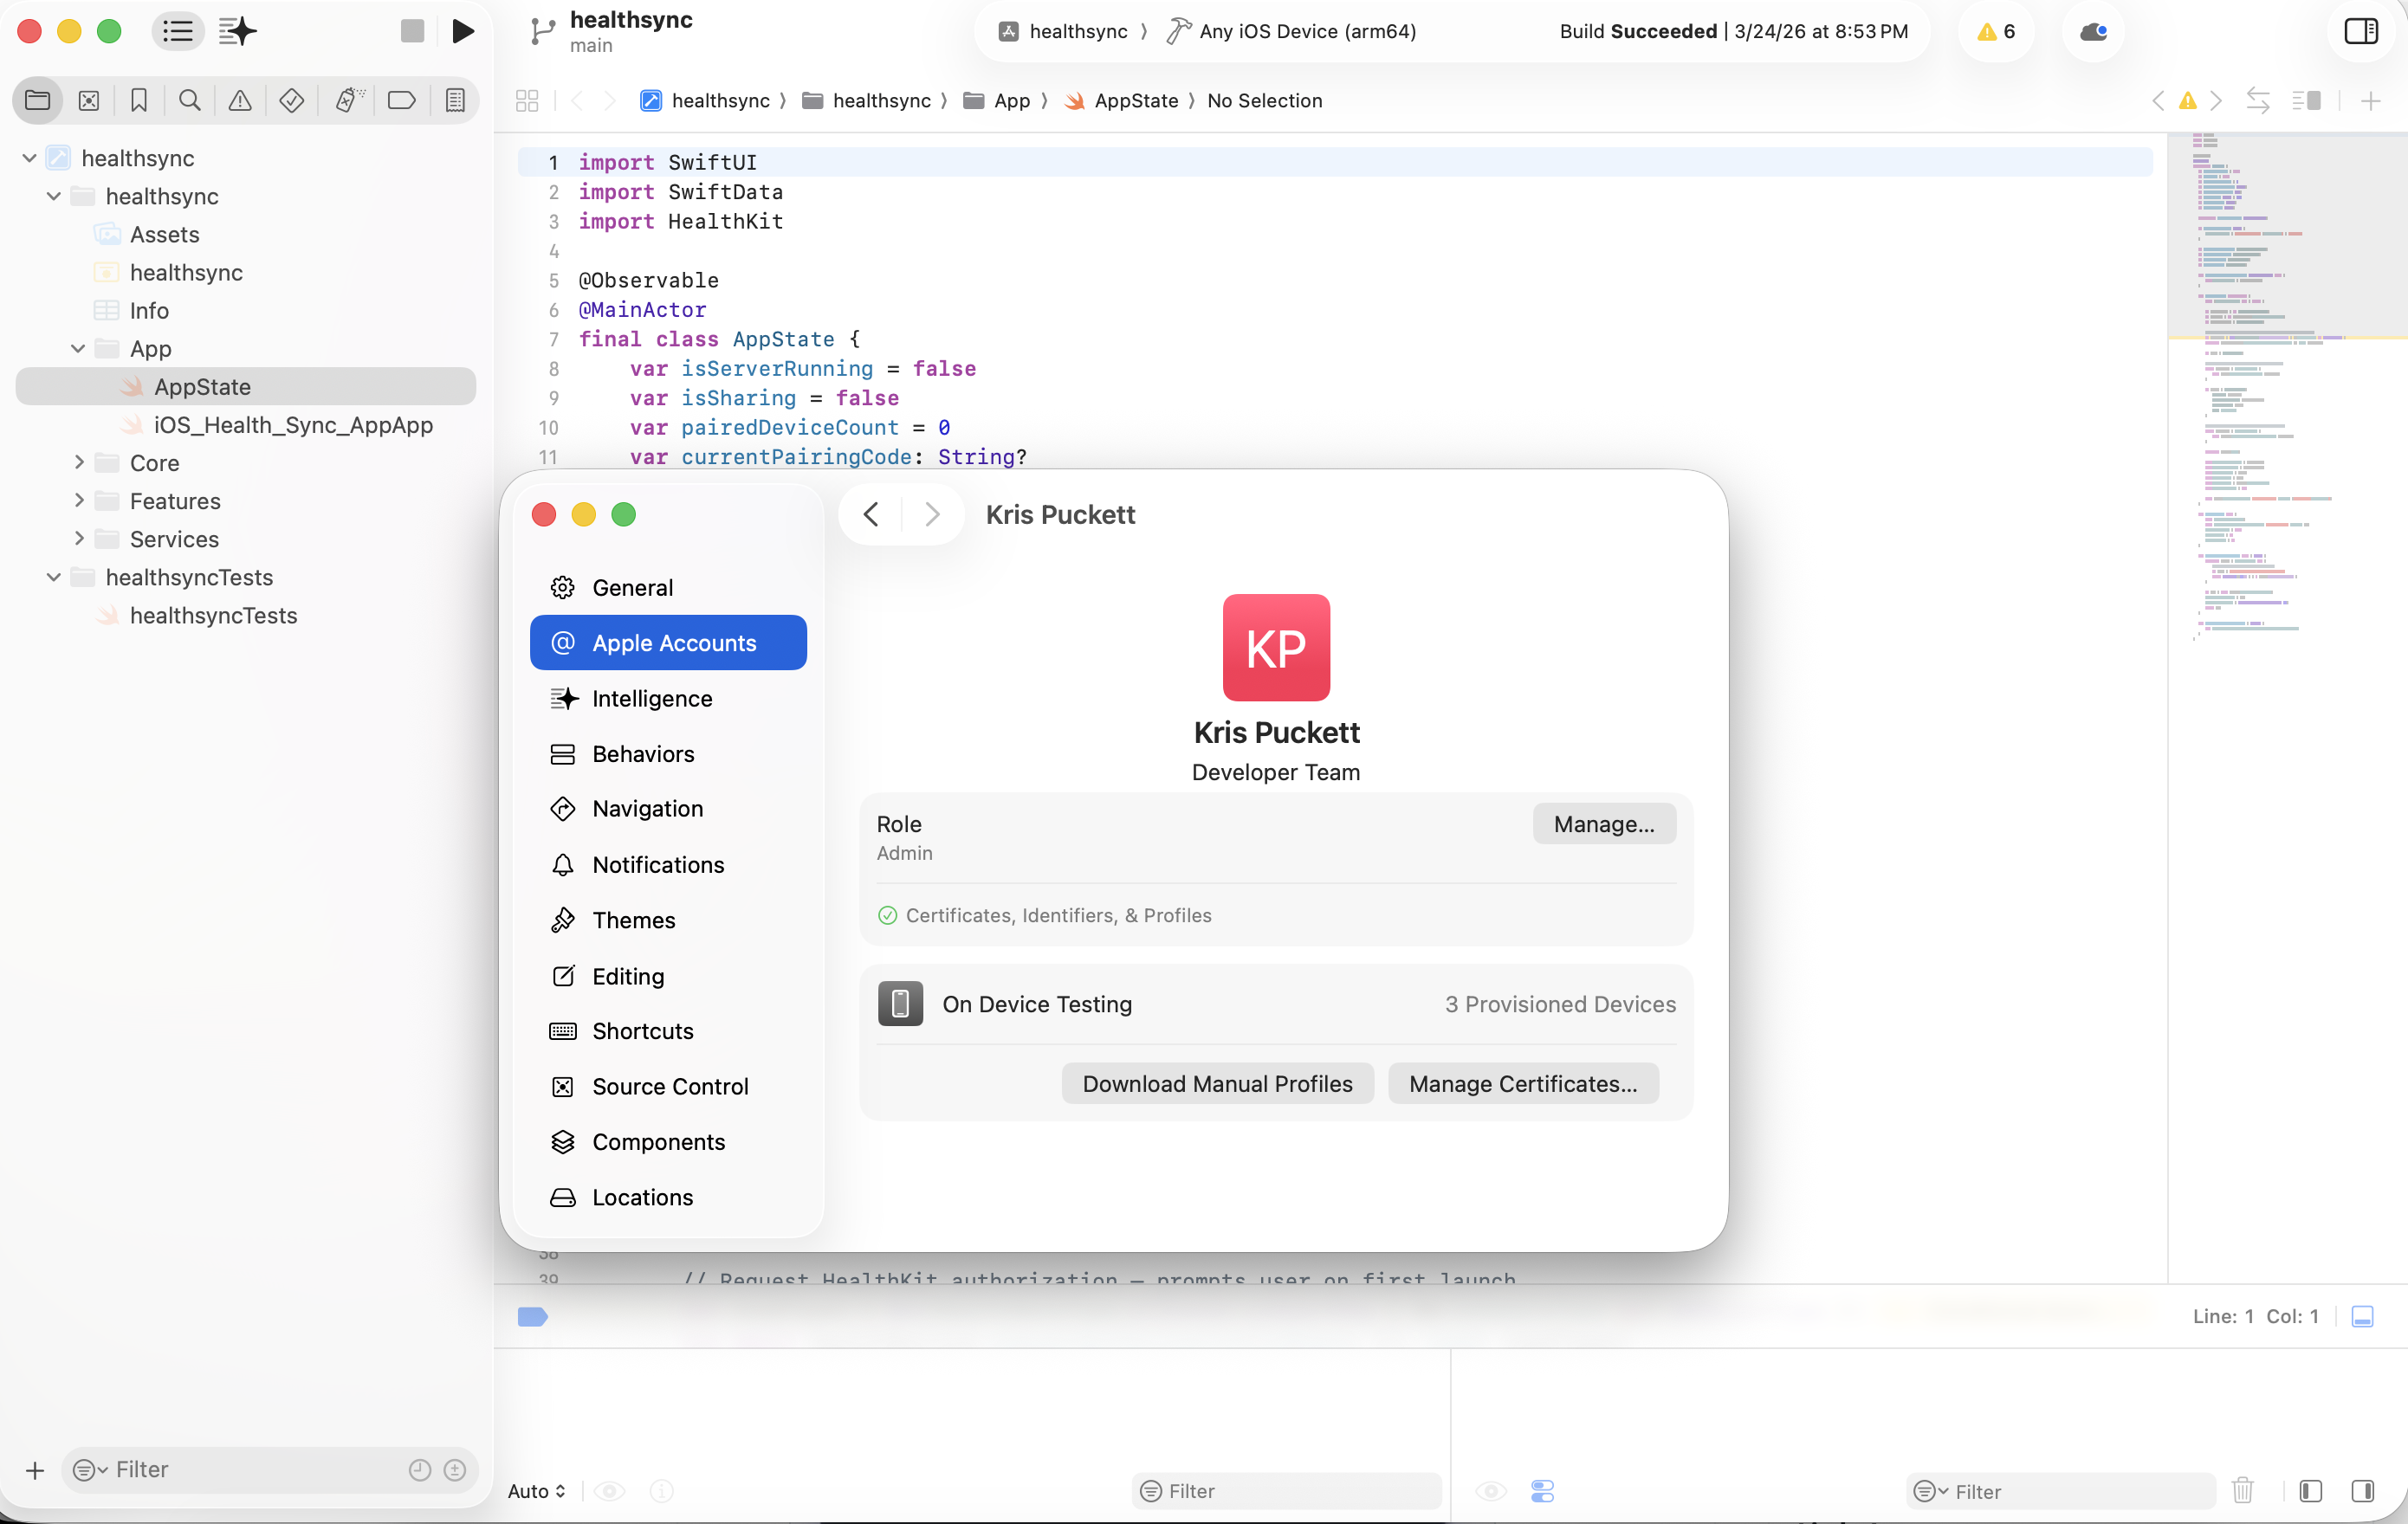Open Behaviors settings pane
The width and height of the screenshot is (2408, 1524).
pos(668,753)
